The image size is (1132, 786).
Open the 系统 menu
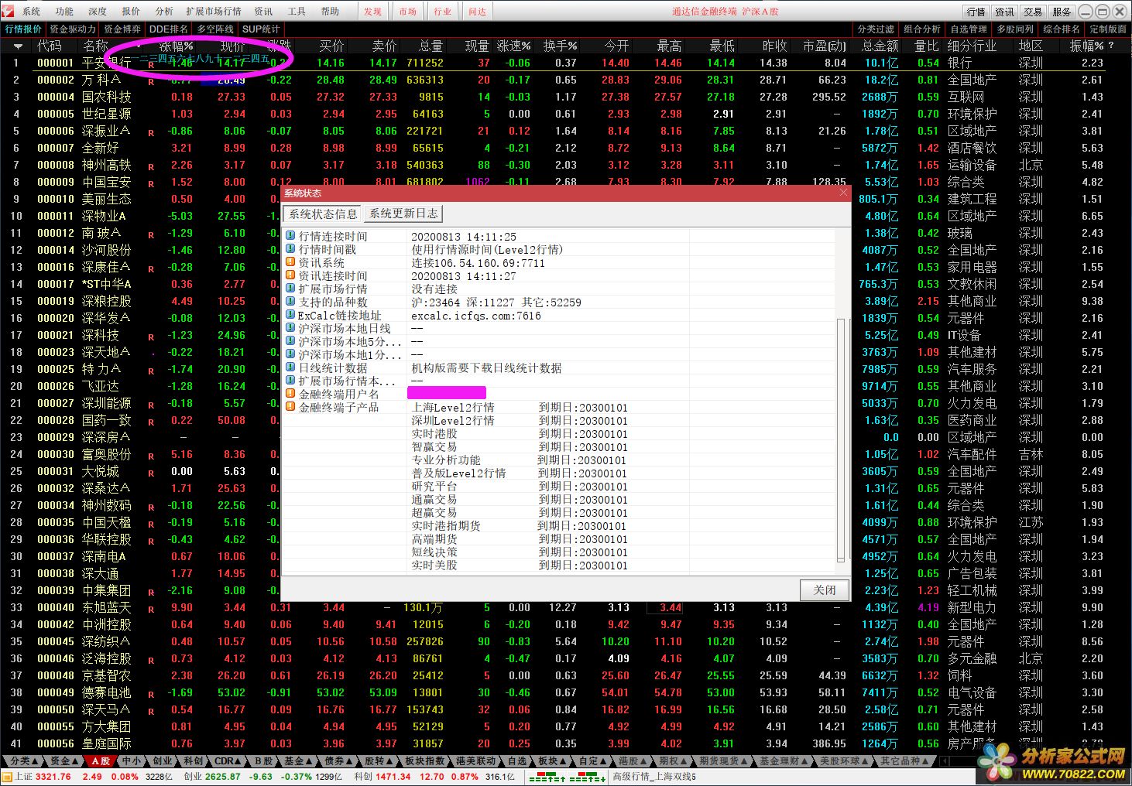pyautogui.click(x=32, y=12)
